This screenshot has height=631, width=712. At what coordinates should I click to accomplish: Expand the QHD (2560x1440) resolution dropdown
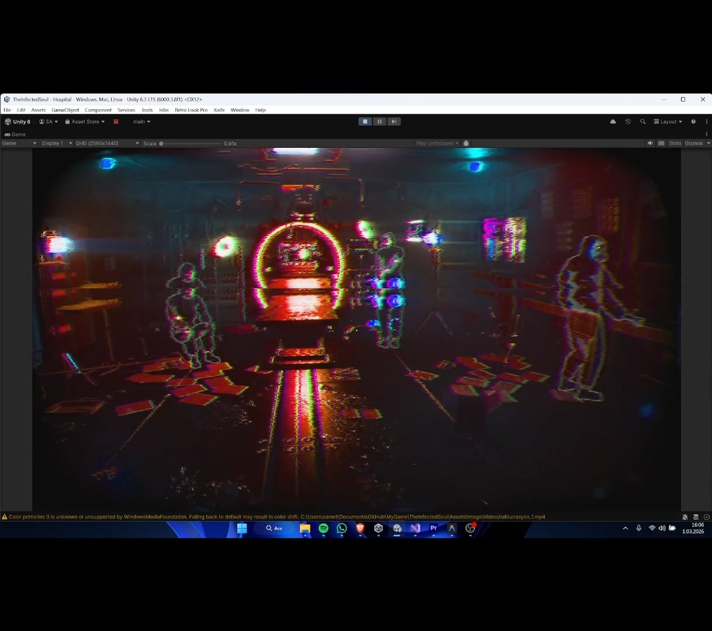click(107, 143)
